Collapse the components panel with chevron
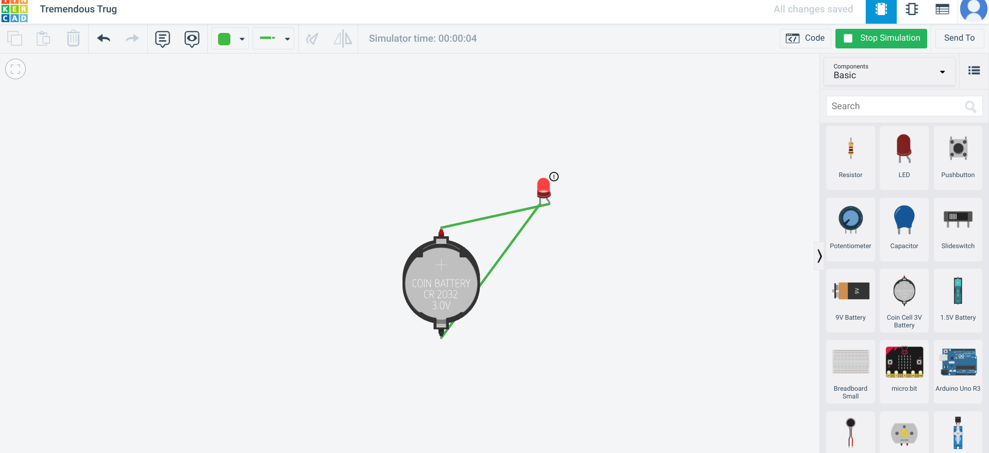 click(819, 256)
